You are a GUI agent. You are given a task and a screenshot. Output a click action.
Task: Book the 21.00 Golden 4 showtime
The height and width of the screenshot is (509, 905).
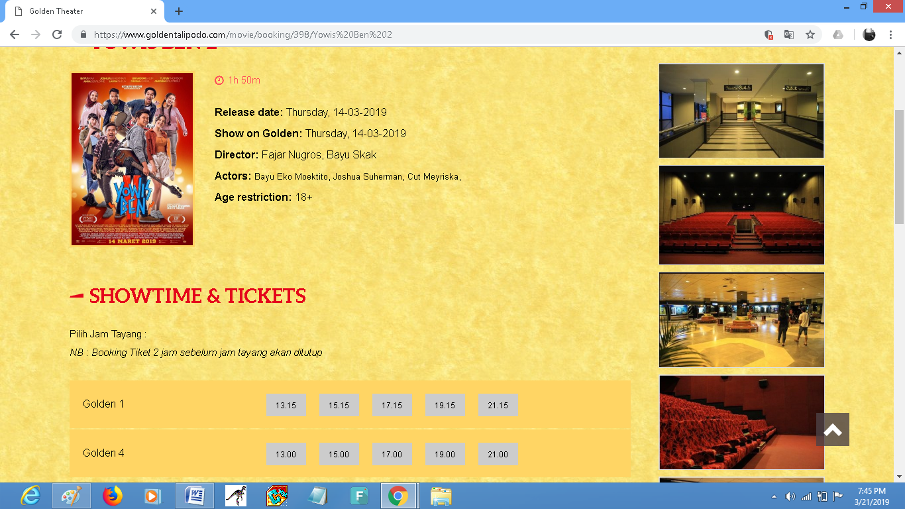(498, 454)
